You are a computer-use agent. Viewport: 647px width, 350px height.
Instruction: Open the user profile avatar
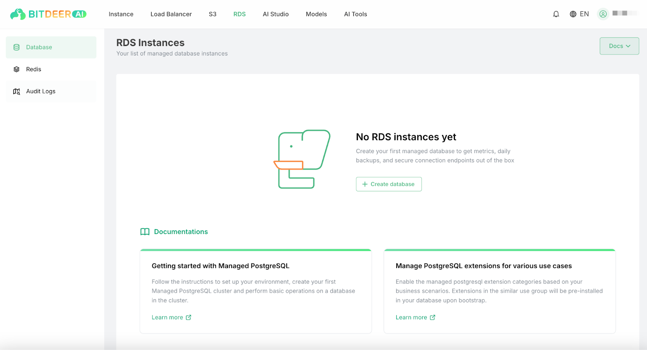point(603,14)
